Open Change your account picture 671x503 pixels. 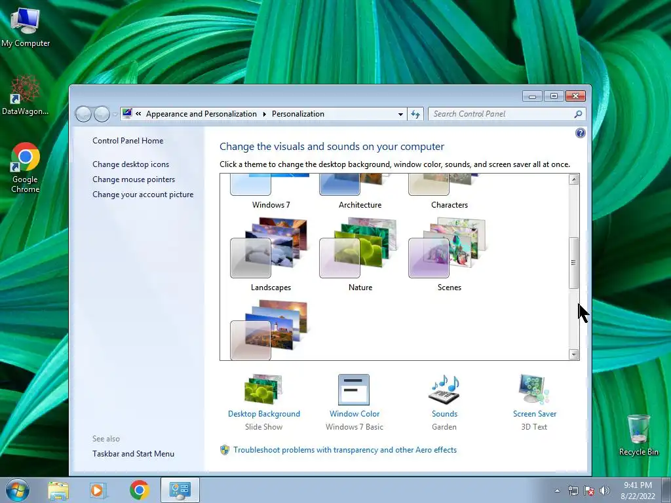click(x=143, y=194)
